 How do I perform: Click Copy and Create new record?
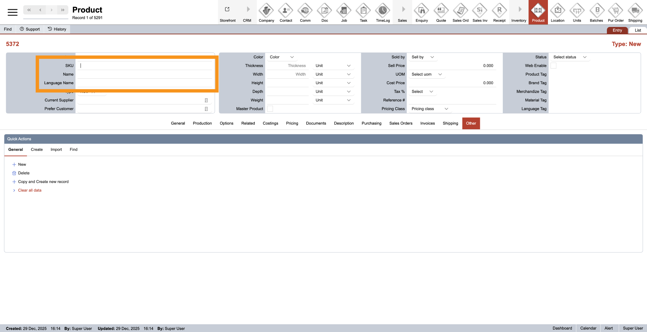43,182
